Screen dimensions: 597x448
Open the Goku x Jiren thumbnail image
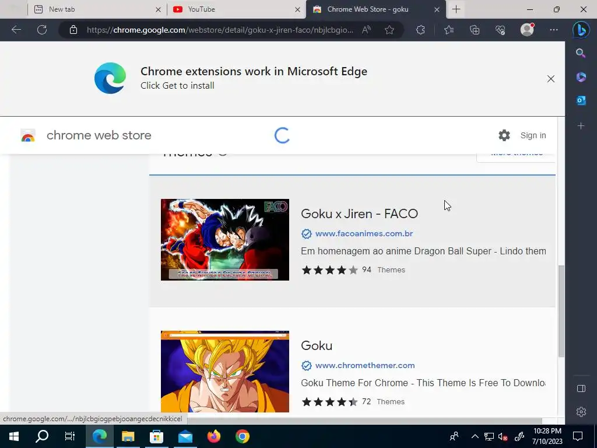click(x=224, y=240)
